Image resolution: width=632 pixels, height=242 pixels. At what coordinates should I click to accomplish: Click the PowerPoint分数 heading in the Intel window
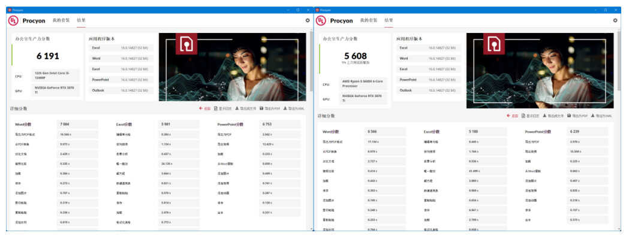coord(230,125)
